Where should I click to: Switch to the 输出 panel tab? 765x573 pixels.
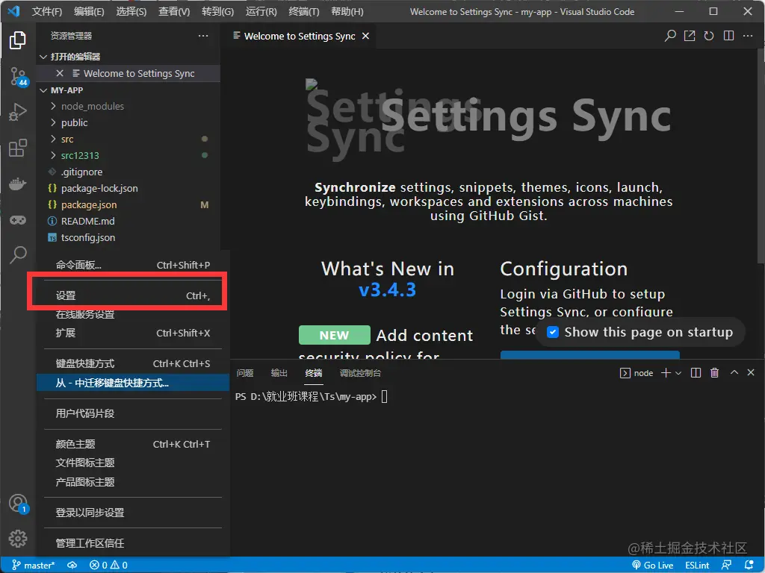279,373
